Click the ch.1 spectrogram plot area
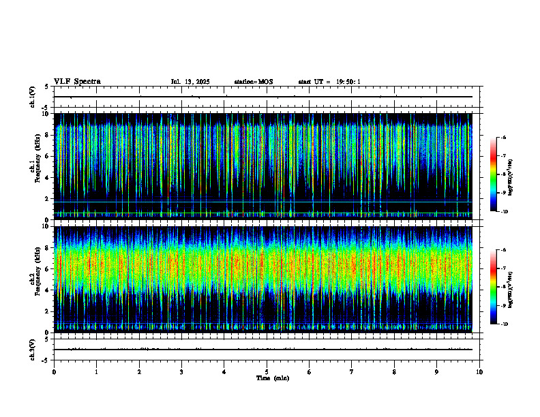540x417 pixels. (x=263, y=166)
